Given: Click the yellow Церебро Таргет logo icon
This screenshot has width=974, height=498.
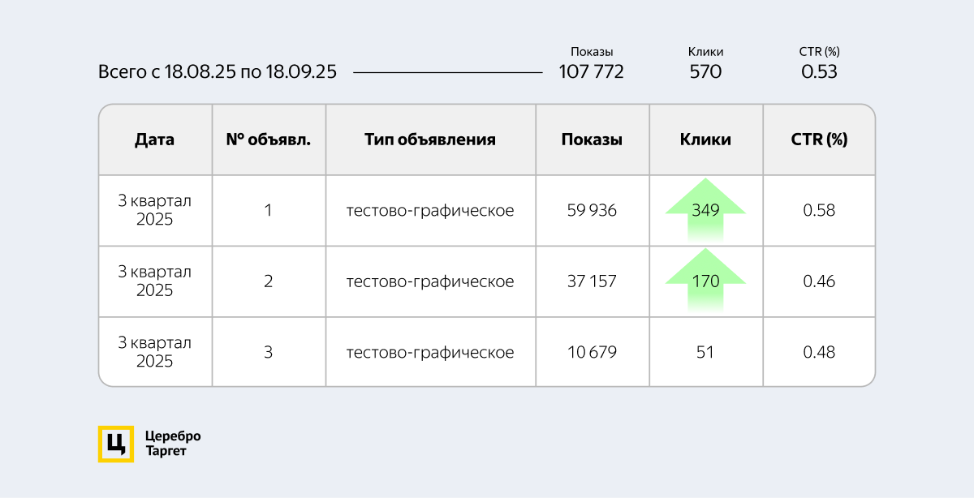Looking at the screenshot, I should coord(116,444).
